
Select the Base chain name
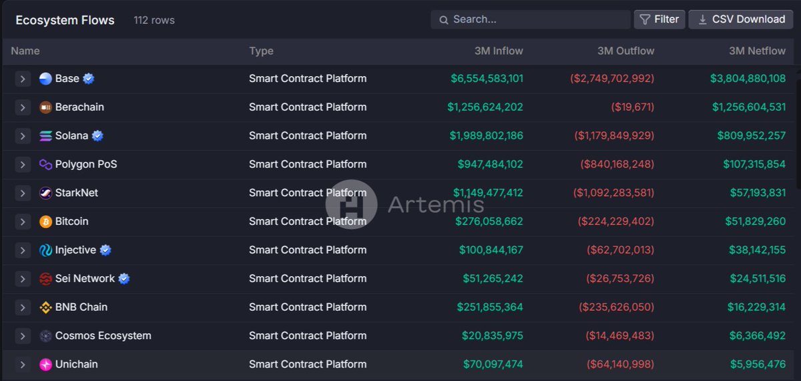coord(67,79)
